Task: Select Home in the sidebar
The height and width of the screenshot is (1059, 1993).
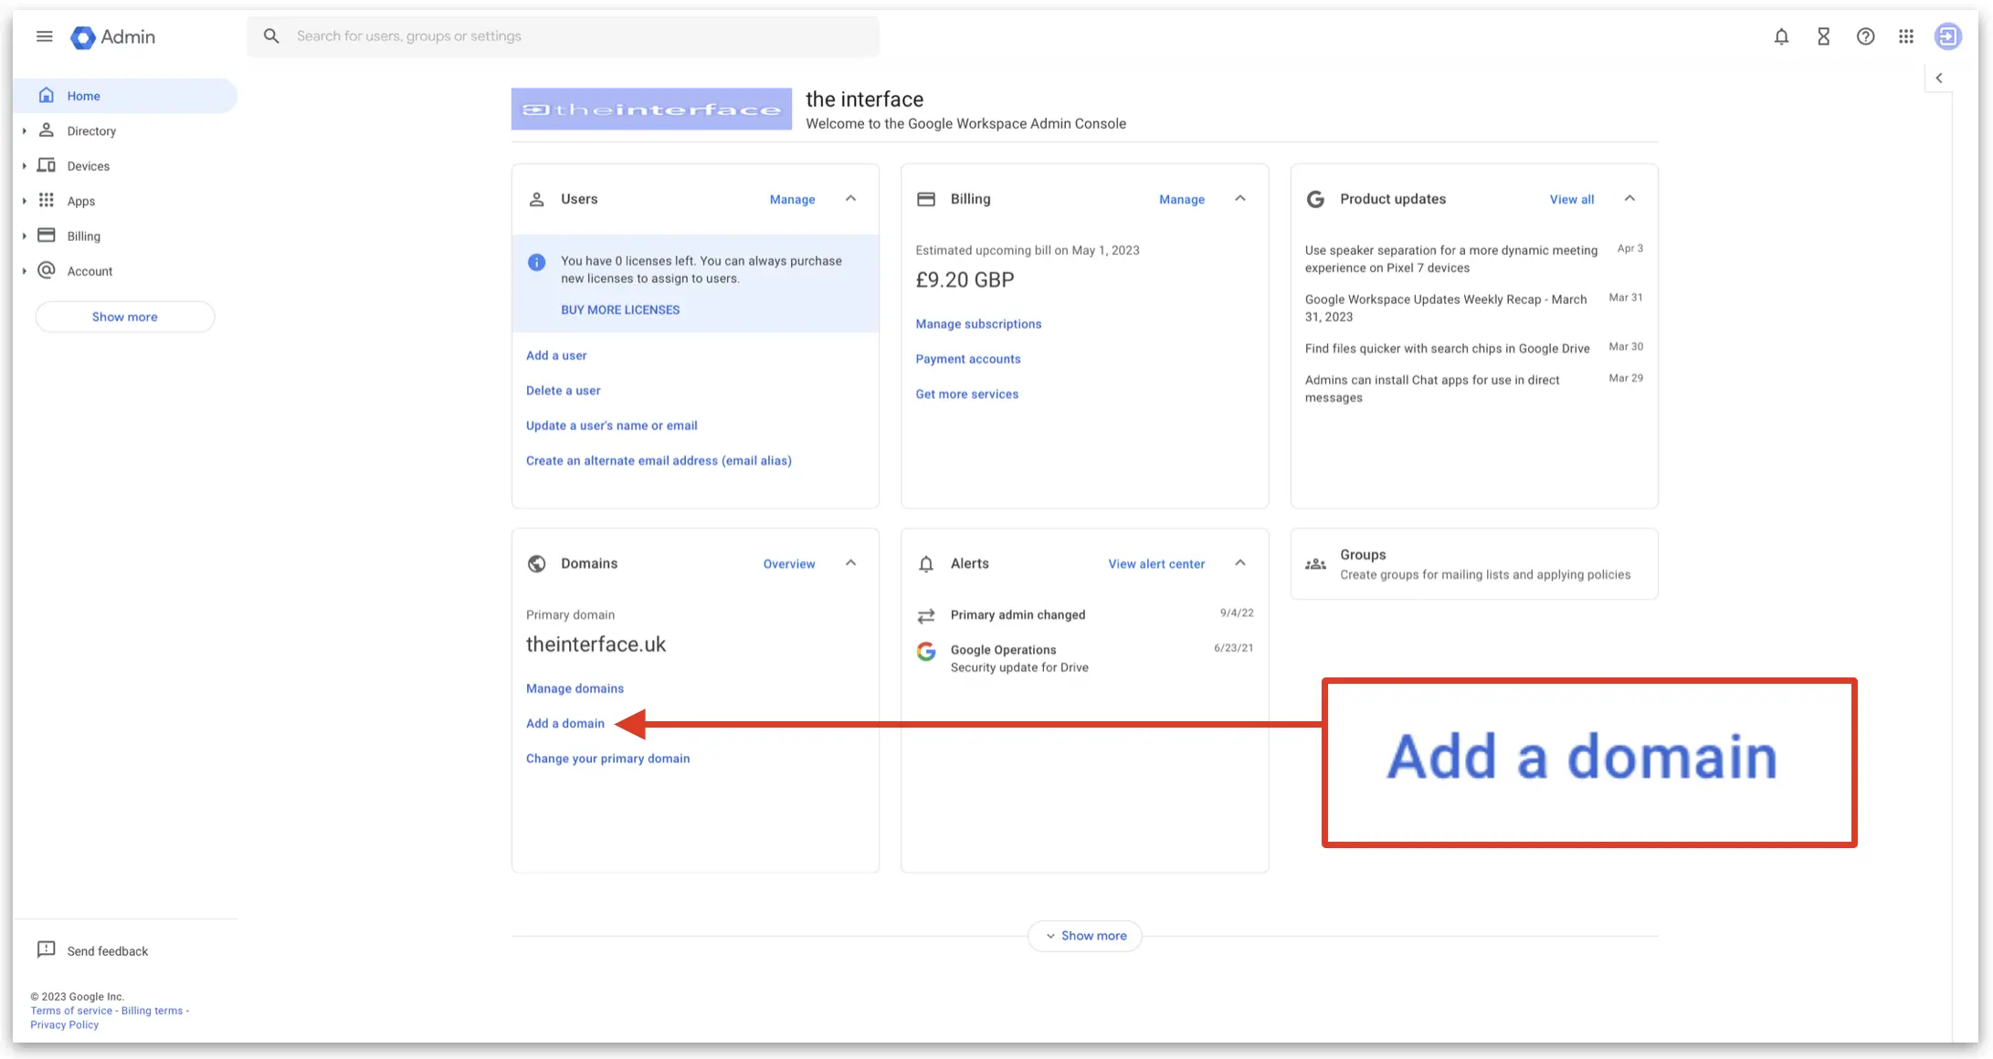Action: pyautogui.click(x=125, y=96)
